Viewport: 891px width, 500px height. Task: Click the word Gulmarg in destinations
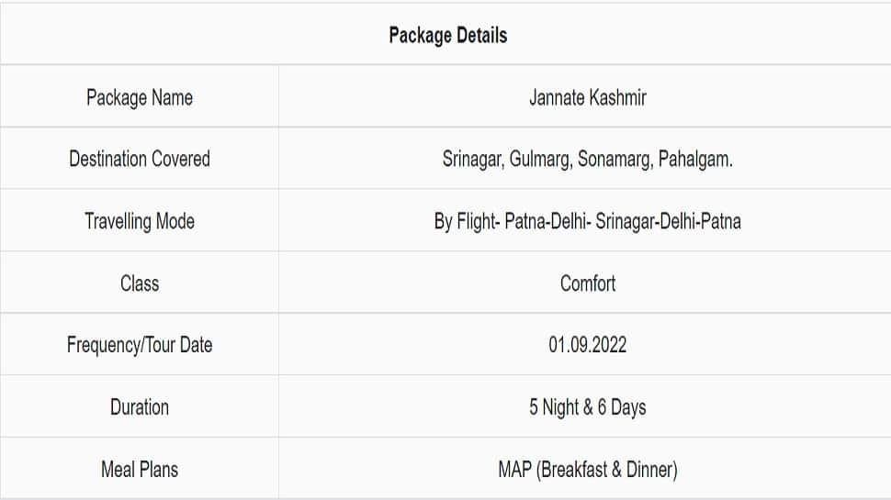[540, 160]
